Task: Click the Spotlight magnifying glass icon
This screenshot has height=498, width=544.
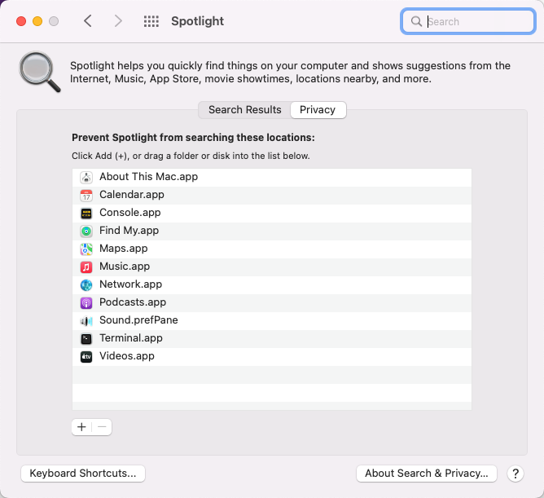Action: click(x=40, y=72)
